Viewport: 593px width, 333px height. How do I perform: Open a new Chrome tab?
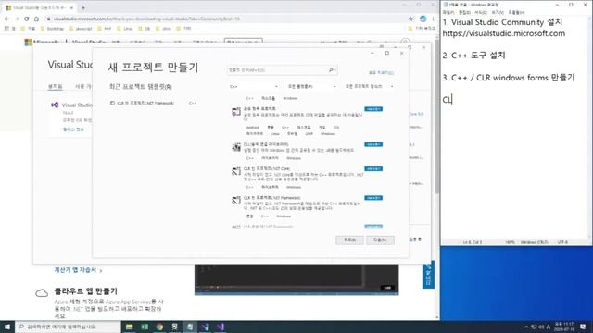coord(83,7)
